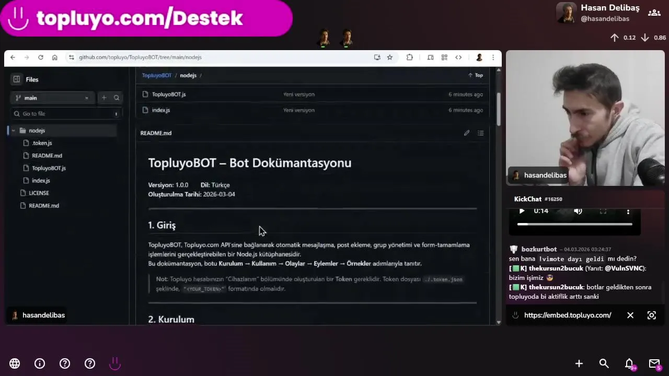Screen dimensions: 669x376
Task: Open the README outline list icon
Action: [480, 133]
